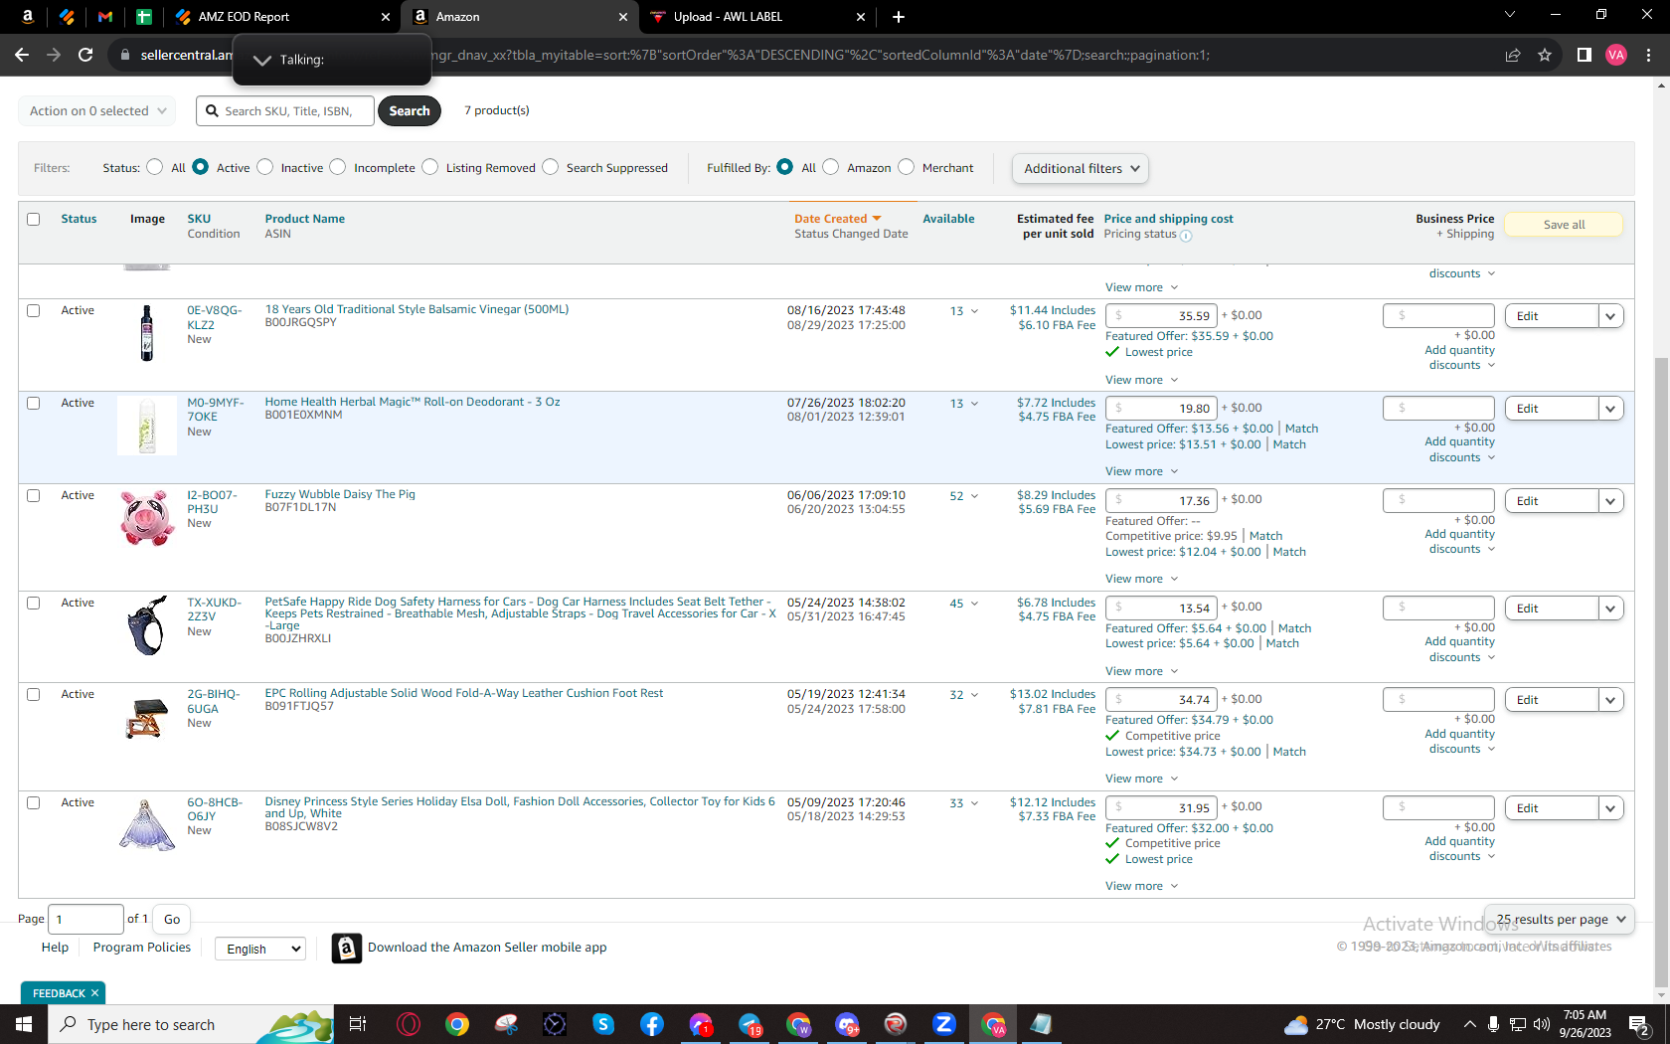Expand available quantity 52 chevron
The width and height of the screenshot is (1670, 1044).
[974, 496]
